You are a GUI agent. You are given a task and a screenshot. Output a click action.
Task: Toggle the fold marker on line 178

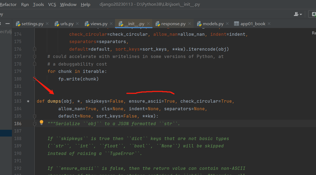point(35,64)
